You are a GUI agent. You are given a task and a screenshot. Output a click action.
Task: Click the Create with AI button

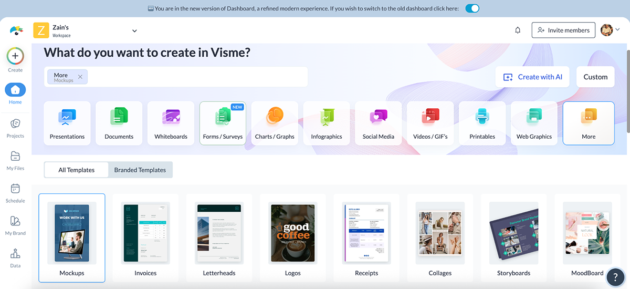coord(533,77)
